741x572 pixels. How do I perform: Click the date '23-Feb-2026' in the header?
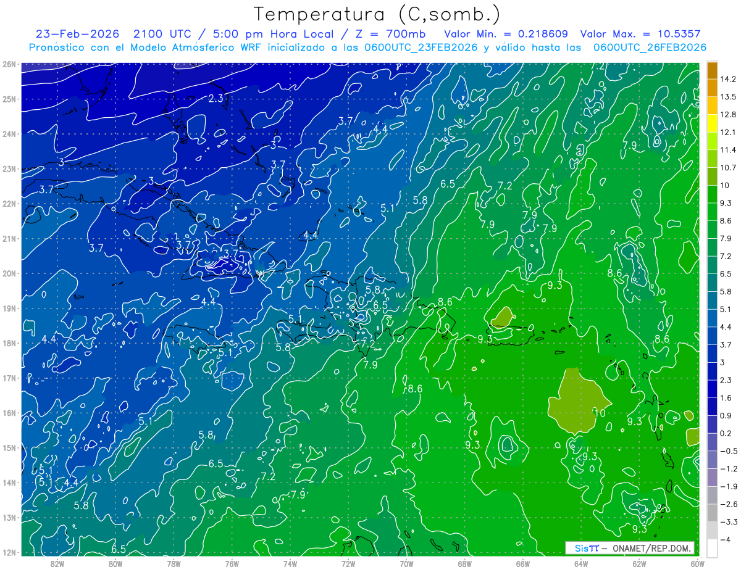(x=77, y=34)
